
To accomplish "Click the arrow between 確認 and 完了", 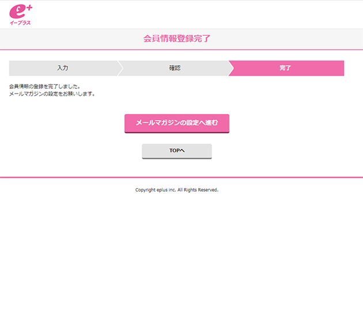I will tap(230, 68).
